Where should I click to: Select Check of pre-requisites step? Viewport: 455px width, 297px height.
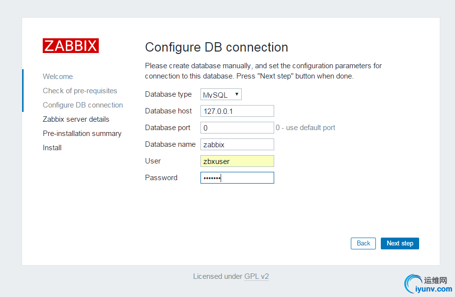tap(80, 91)
